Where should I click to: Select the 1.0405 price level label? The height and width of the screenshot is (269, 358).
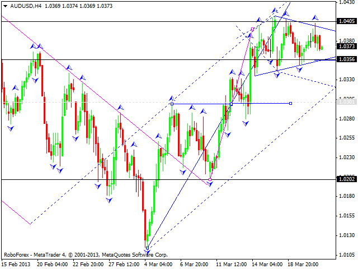tap(347, 21)
